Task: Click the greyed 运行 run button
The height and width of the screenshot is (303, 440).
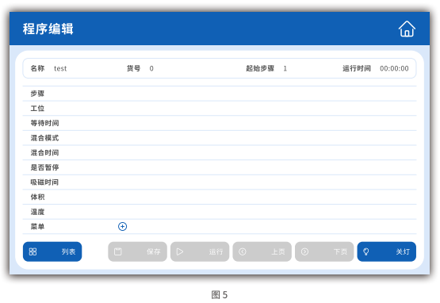Action: pyautogui.click(x=200, y=251)
